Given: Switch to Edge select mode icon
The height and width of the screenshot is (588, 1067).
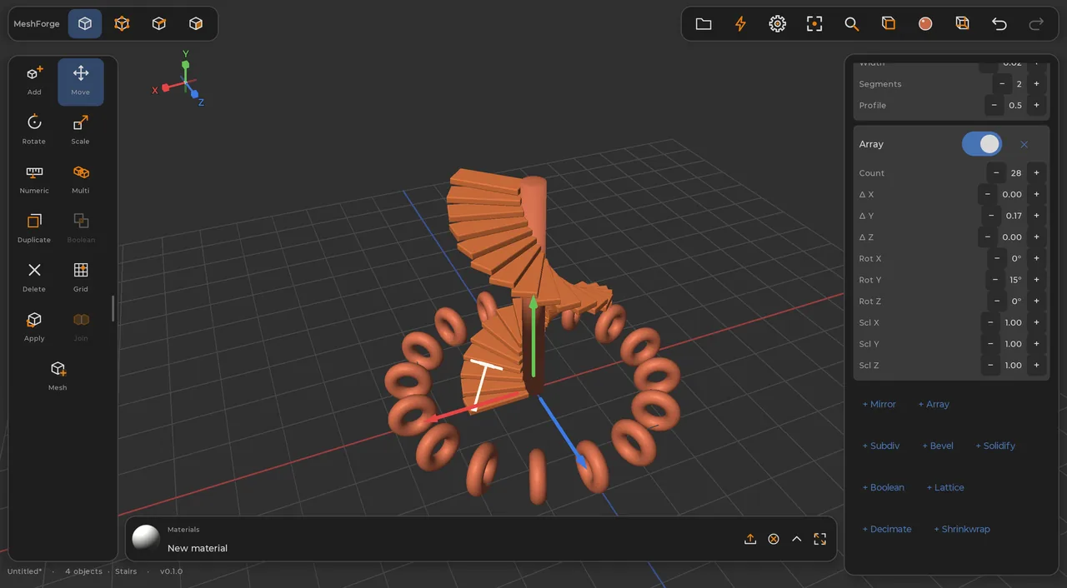Looking at the screenshot, I should tap(158, 24).
